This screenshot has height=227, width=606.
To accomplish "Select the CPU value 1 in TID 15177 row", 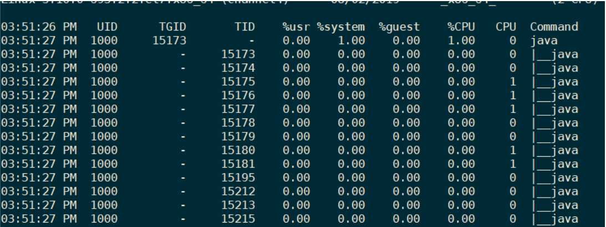I will [513, 109].
